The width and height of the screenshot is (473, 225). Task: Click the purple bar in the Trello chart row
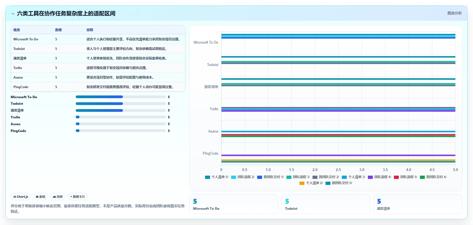[x=338, y=111]
